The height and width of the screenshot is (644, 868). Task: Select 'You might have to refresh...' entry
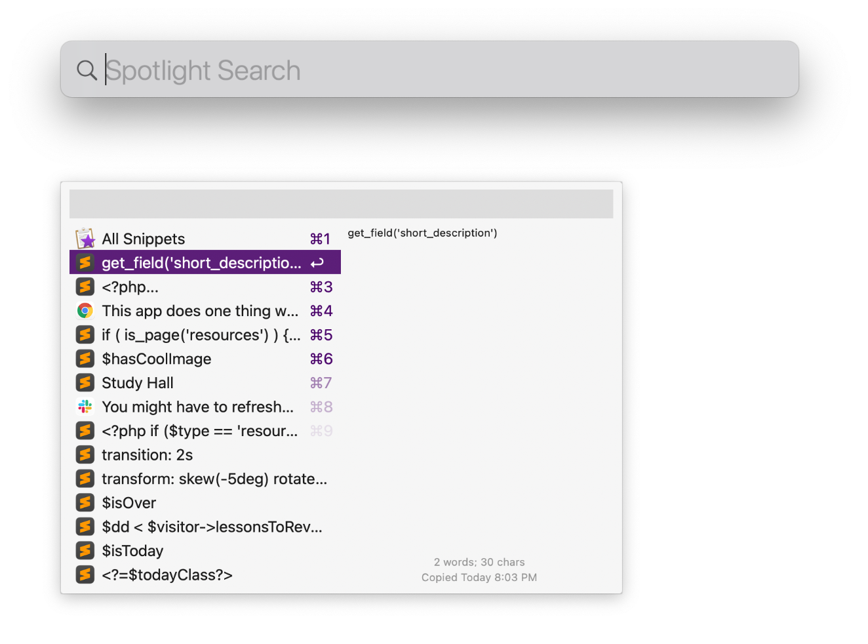(x=205, y=407)
